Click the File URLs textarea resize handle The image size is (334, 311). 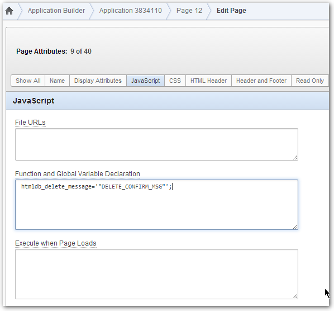click(x=295, y=158)
